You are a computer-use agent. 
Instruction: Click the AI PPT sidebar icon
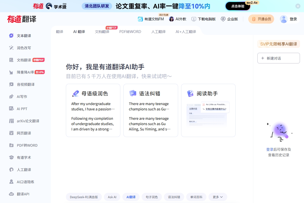tap(11, 109)
